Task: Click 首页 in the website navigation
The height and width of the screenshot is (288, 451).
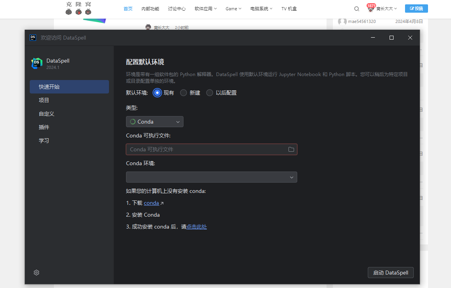Action: [128, 9]
